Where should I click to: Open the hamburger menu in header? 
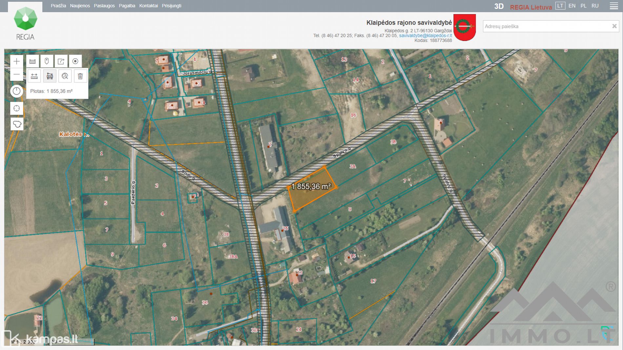pyautogui.click(x=614, y=6)
